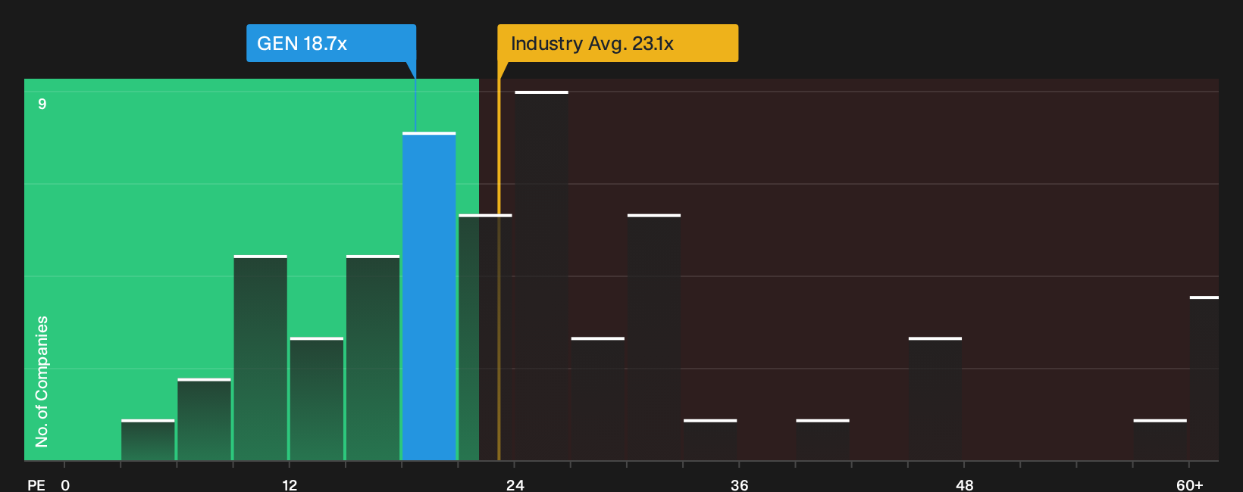The height and width of the screenshot is (492, 1243).
Task: Click the PE axis label 36
Action: click(740, 485)
